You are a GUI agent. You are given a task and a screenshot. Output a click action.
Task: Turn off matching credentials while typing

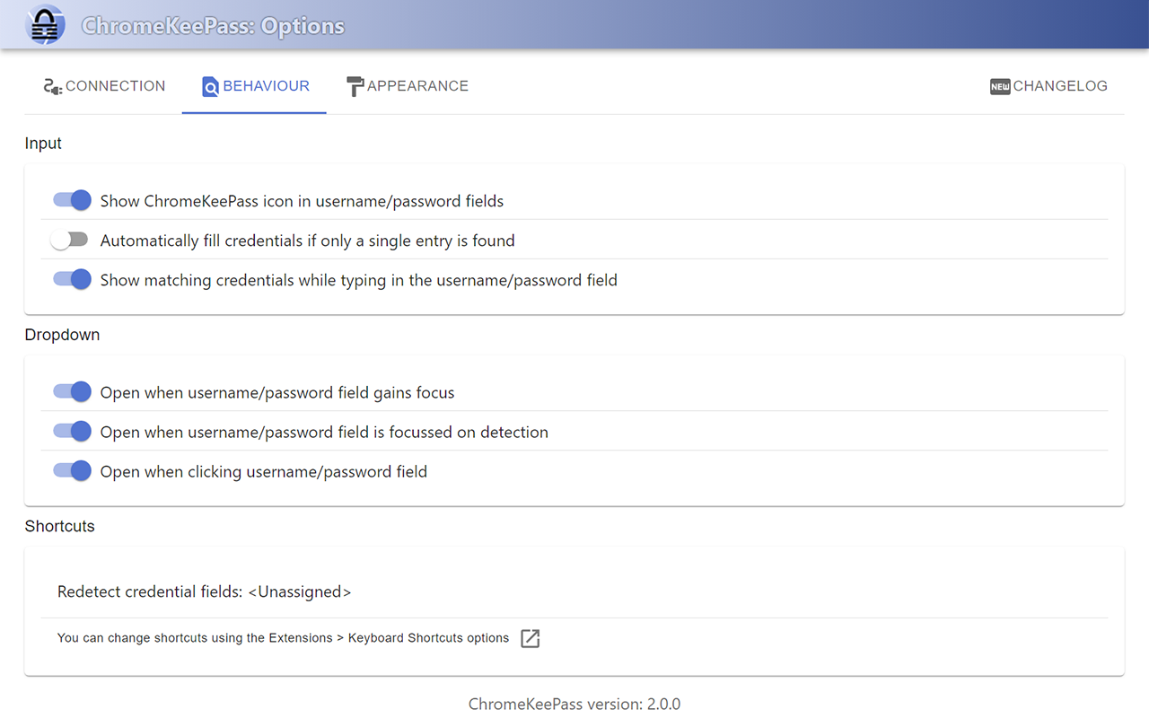(x=71, y=279)
